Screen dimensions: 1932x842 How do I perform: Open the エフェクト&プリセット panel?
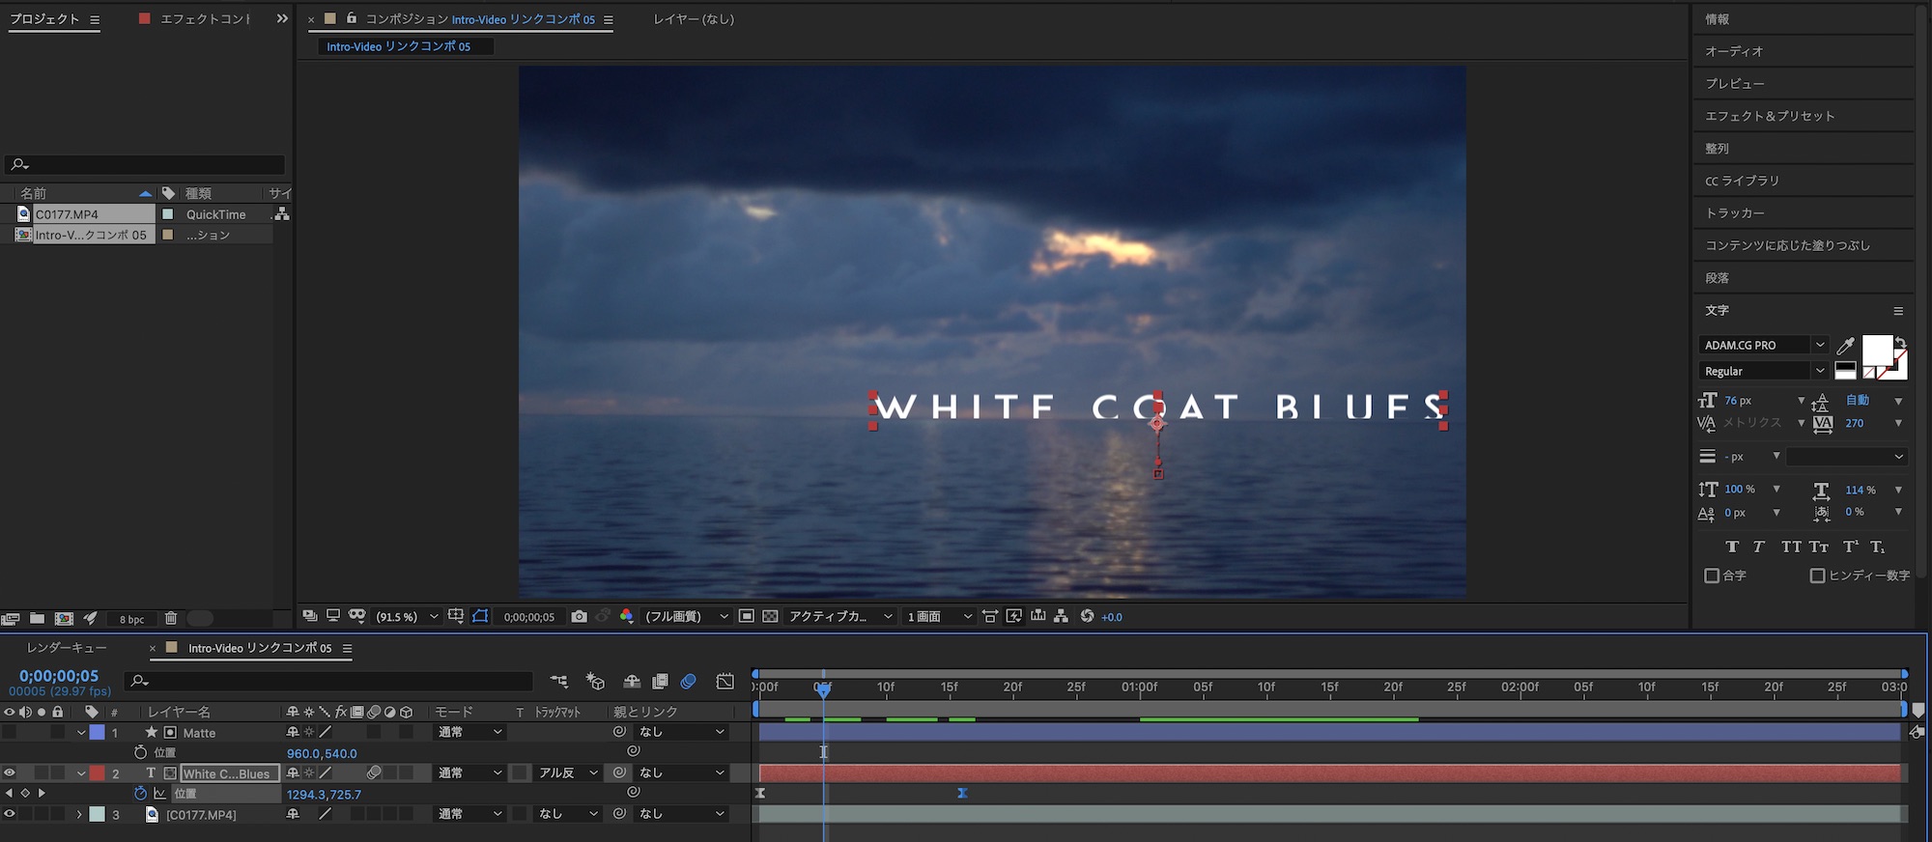pos(1769,116)
